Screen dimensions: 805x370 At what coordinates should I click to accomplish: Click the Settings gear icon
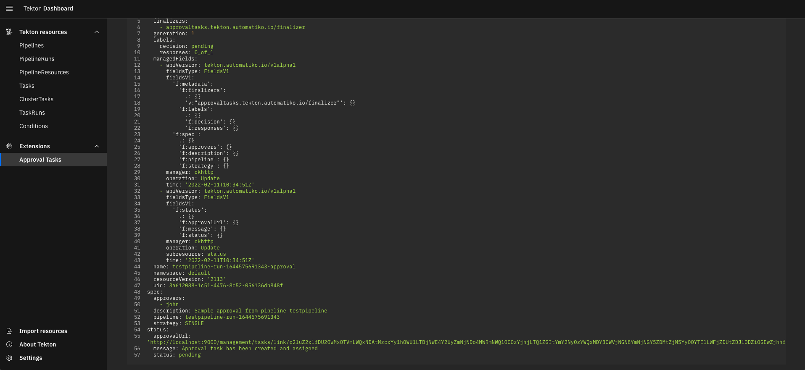click(x=9, y=358)
